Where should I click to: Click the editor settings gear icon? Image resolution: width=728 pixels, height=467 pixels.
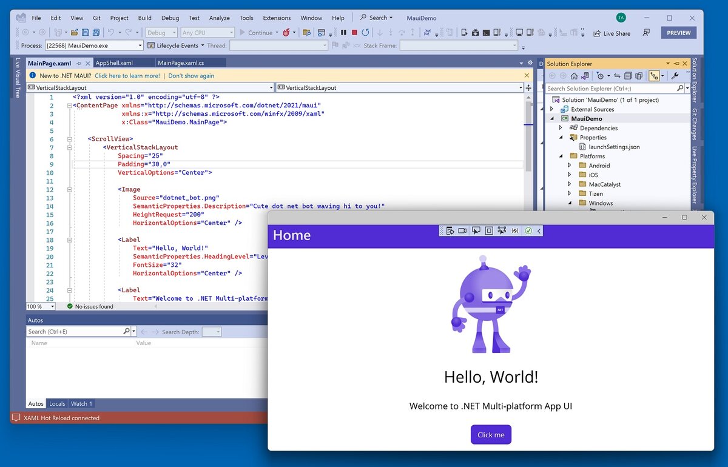530,62
